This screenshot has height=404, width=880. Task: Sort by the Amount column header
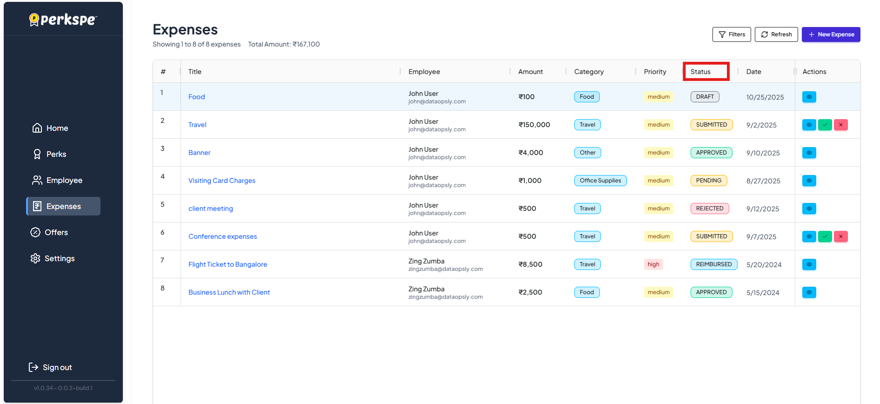point(531,72)
